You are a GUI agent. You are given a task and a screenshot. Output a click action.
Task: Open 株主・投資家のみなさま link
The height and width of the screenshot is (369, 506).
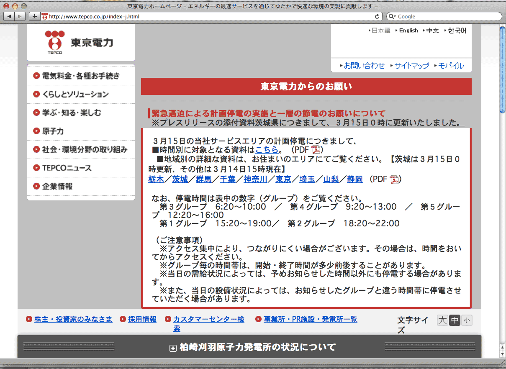73,319
